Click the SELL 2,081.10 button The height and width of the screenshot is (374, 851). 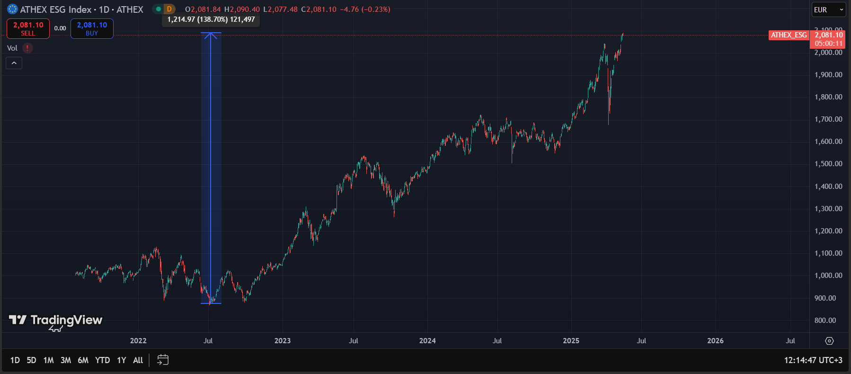[28, 28]
